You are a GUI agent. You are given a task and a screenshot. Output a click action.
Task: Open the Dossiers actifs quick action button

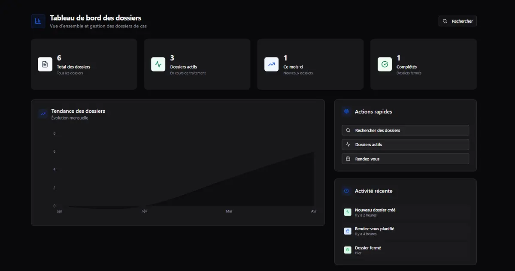click(405, 145)
